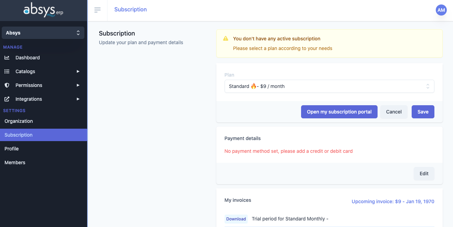Image resolution: width=453 pixels, height=227 pixels.
Task: Click the Integrations external-link icon
Action: coord(7,99)
